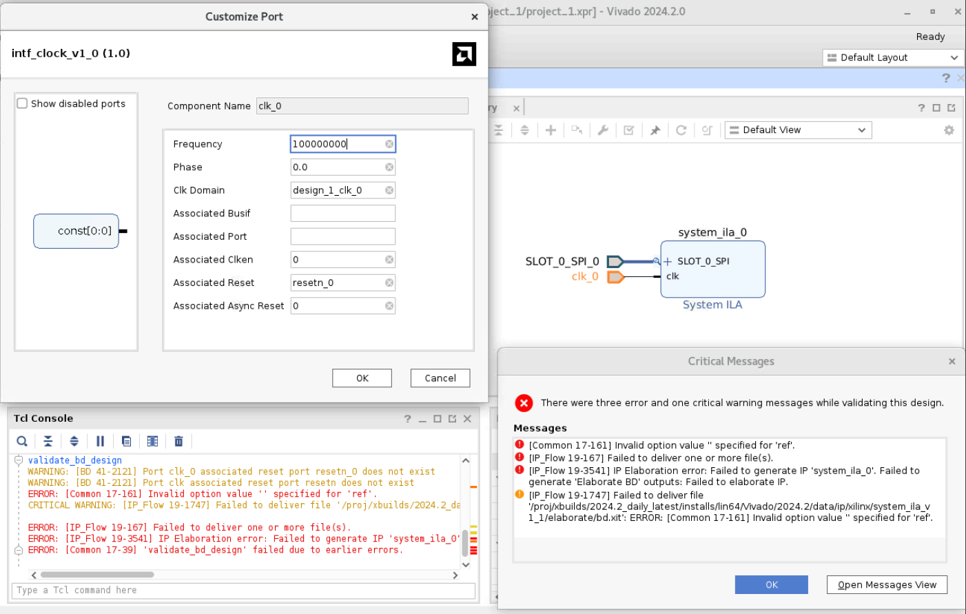Click the search icon in Tcl Console
This screenshot has height=614, width=966.
click(x=22, y=441)
